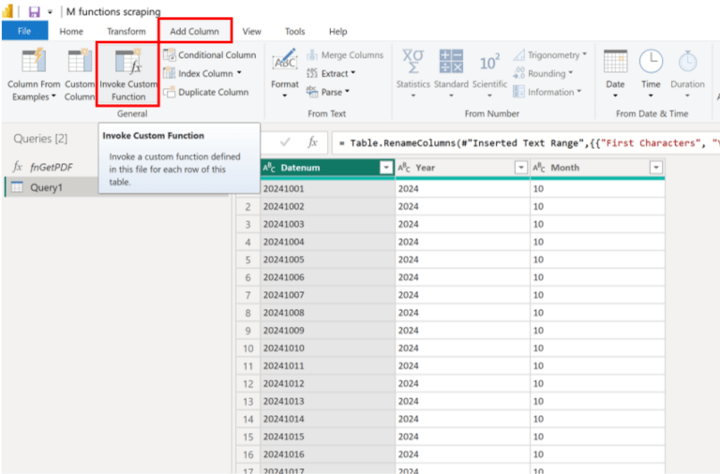Expand the Year column filter dropdown
The image size is (720, 474).
(x=521, y=168)
